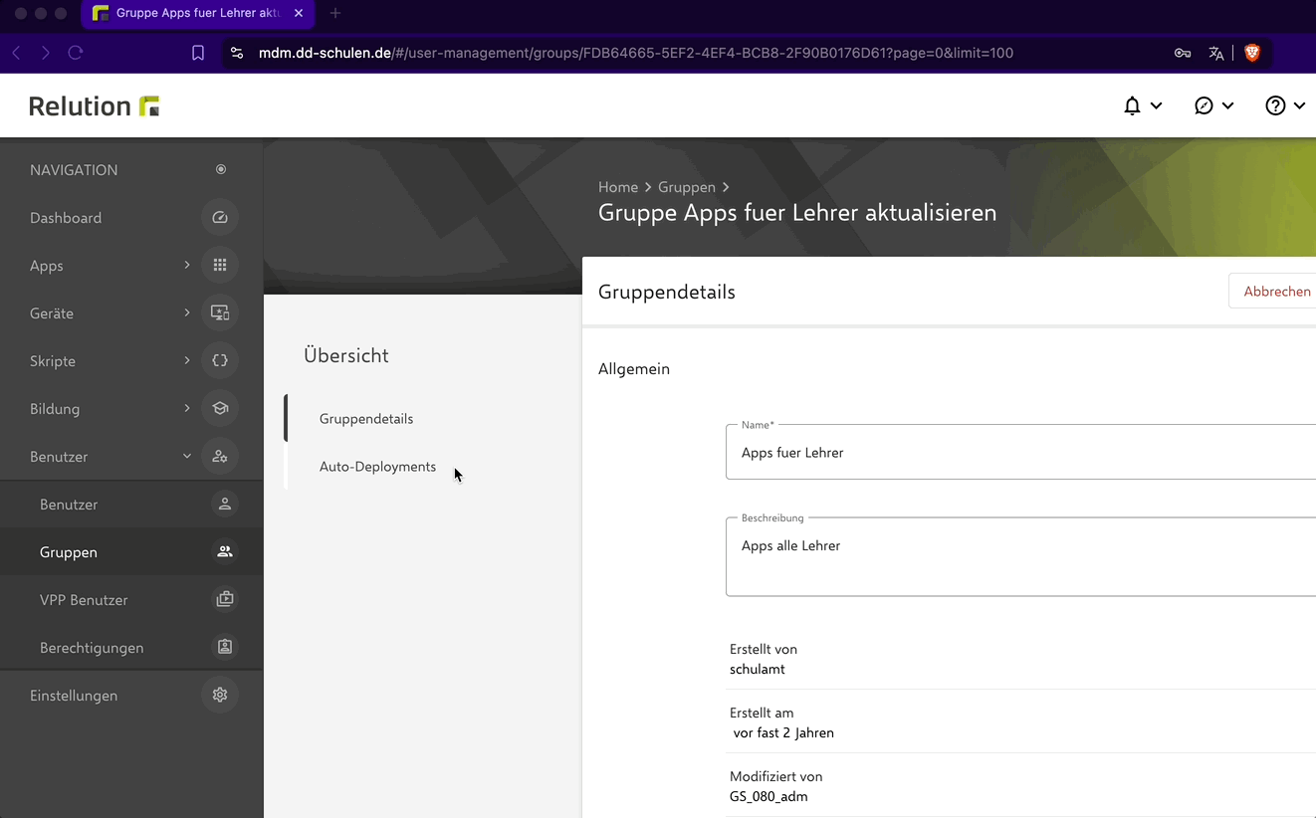Click the password key icon in address bar
The width and height of the screenshot is (1316, 818).
(1183, 54)
